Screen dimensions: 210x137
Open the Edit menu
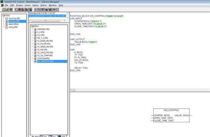click(12, 5)
